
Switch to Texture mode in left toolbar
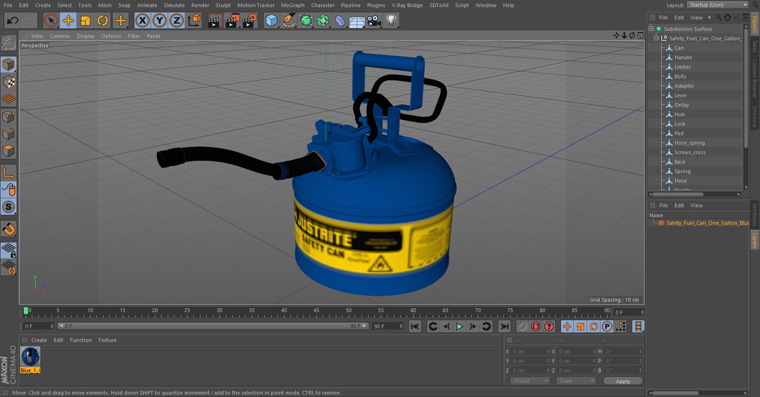9,82
